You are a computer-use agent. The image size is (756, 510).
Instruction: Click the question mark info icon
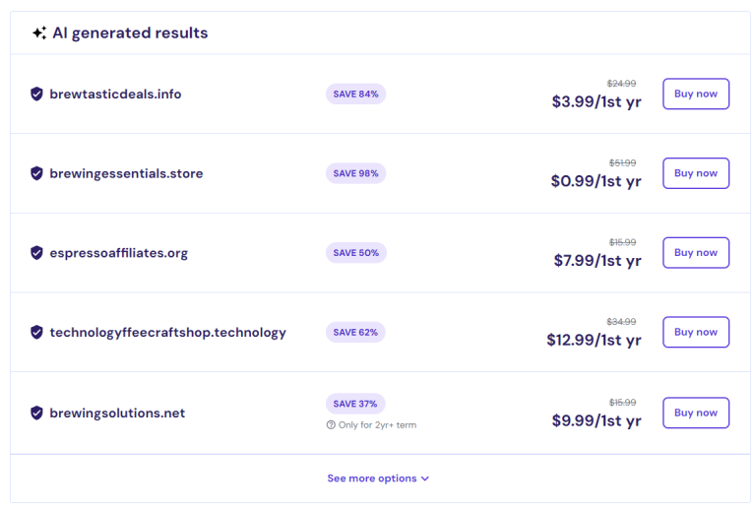(331, 425)
